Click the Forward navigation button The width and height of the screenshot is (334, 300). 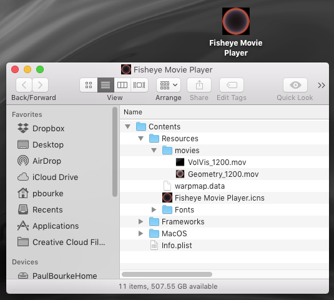(x=40, y=85)
